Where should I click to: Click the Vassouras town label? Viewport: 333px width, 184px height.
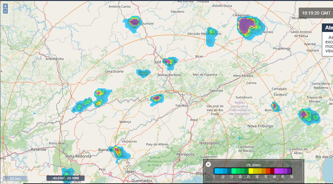[x=129, y=141]
